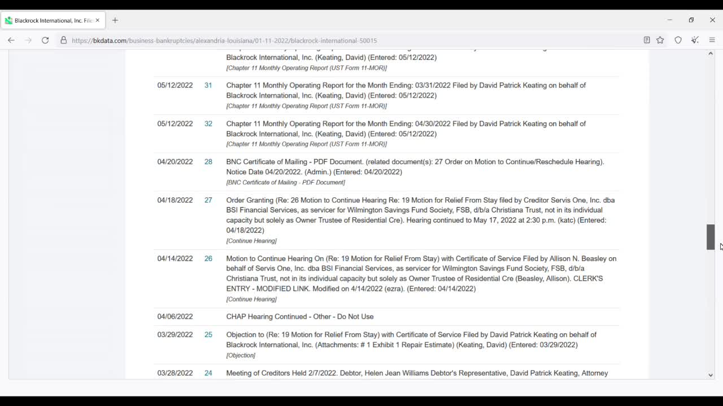Reload the current page

click(x=45, y=40)
